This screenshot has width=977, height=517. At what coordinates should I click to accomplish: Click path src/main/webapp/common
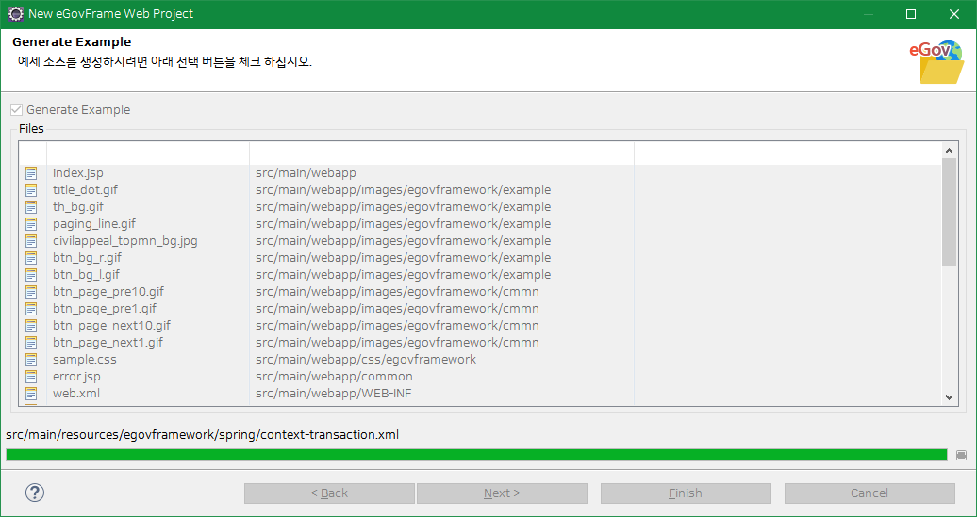[334, 377]
